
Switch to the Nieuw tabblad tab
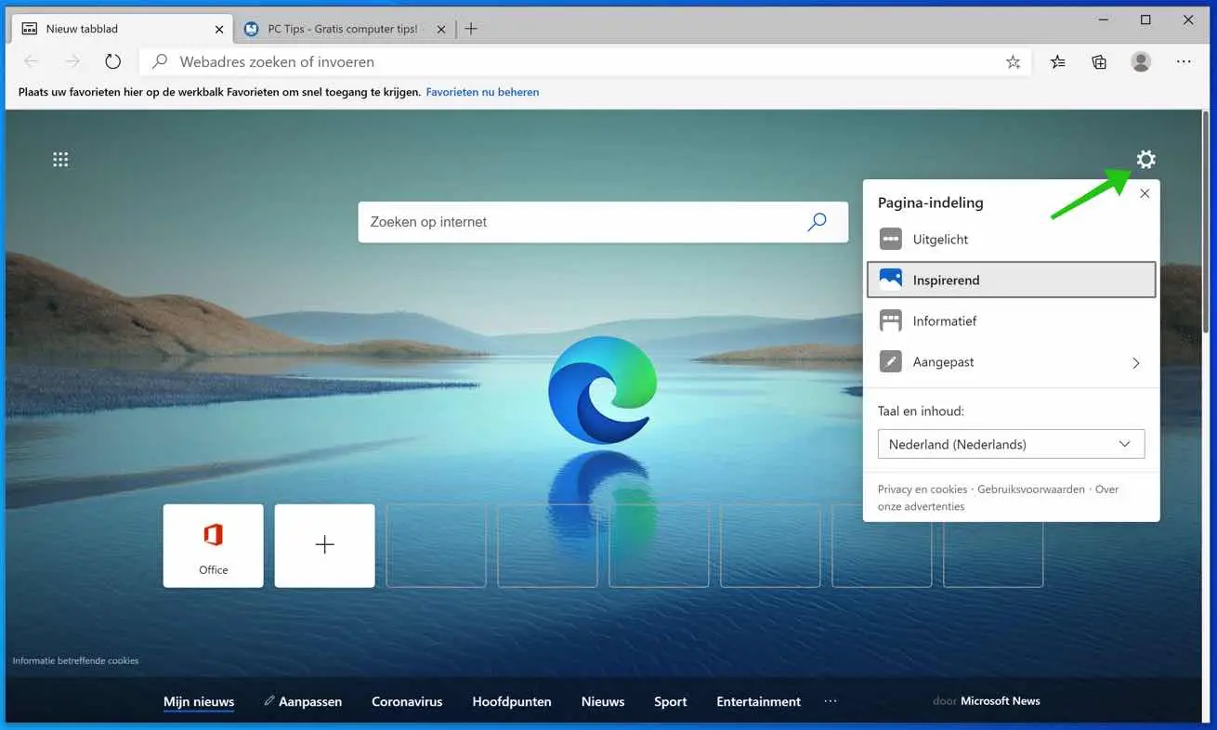pyautogui.click(x=121, y=29)
